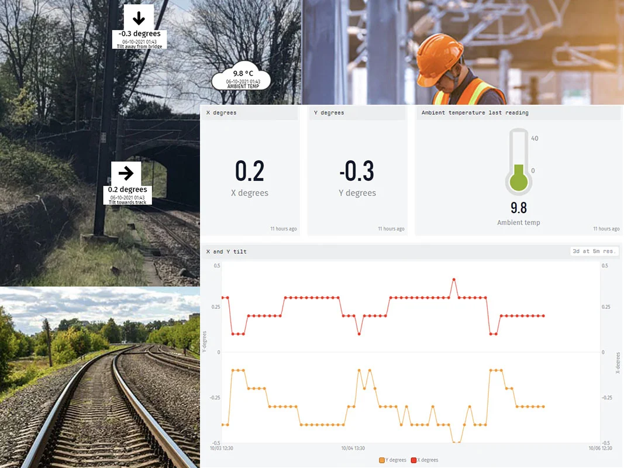This screenshot has width=624, height=468.
Task: Click '11 hours ago' in ambient temperature widget
Action: (606, 229)
